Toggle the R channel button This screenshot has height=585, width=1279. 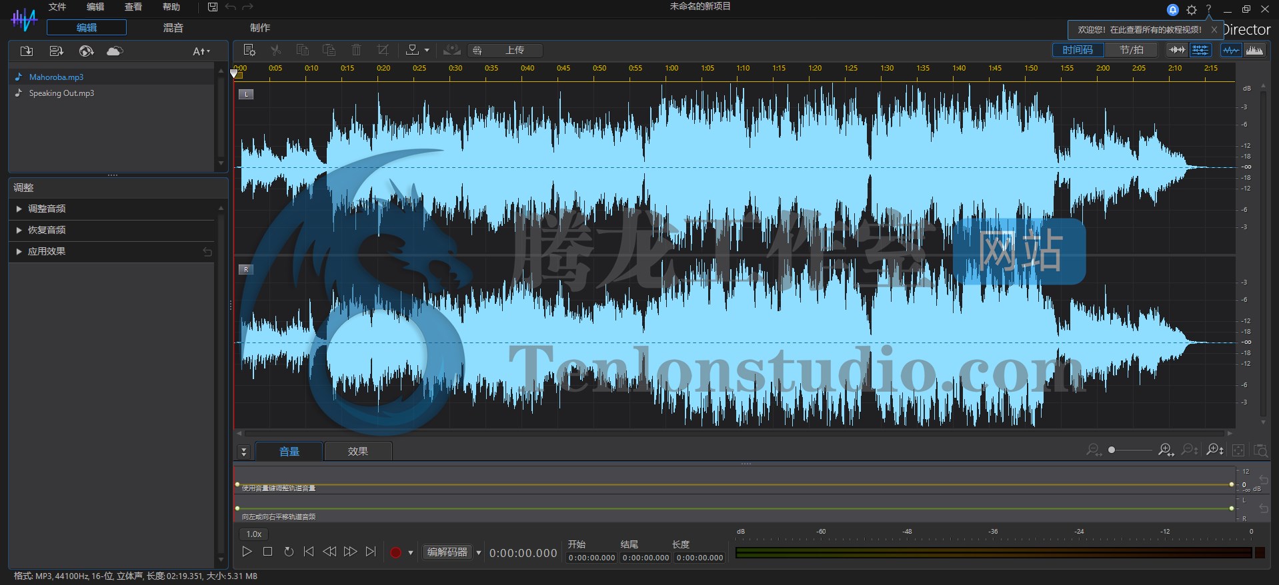click(x=246, y=269)
